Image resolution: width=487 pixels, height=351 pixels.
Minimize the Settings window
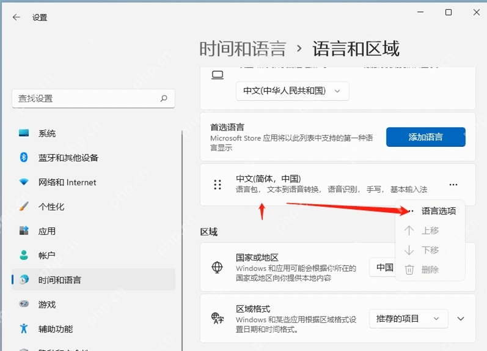420,12
